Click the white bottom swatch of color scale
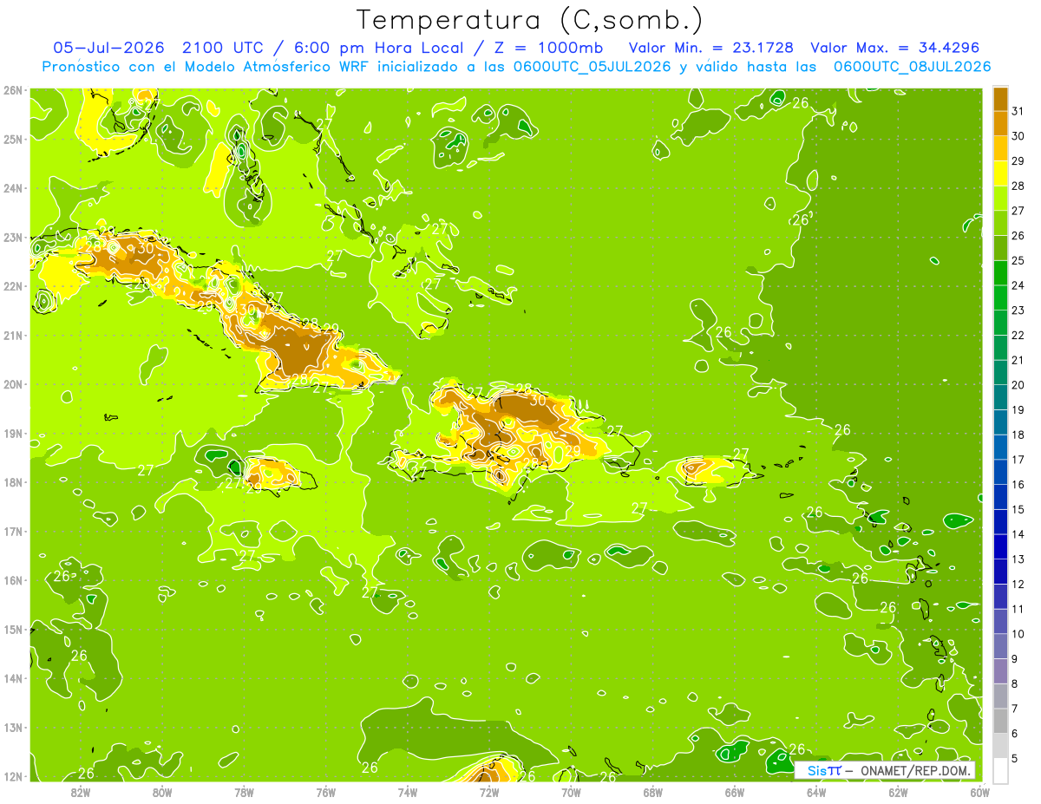Screen dimensions: 1041x804 tap(1000, 770)
